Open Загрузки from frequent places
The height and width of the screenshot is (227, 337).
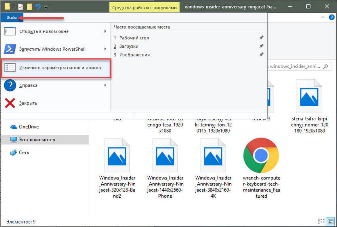[x=129, y=46]
